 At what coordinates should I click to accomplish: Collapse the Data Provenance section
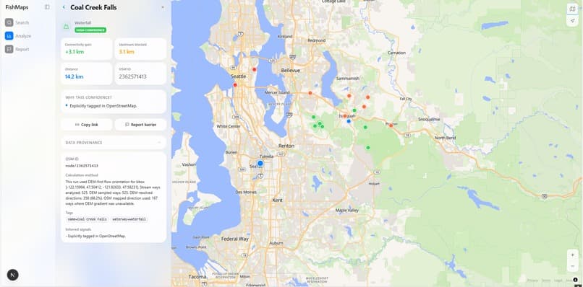[x=159, y=142]
